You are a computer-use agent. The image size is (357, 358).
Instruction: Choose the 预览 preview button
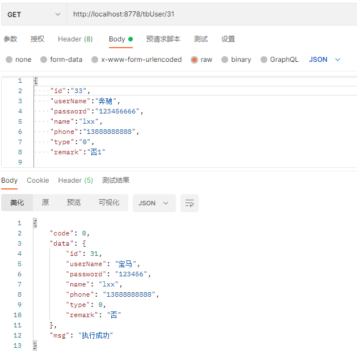coord(74,203)
